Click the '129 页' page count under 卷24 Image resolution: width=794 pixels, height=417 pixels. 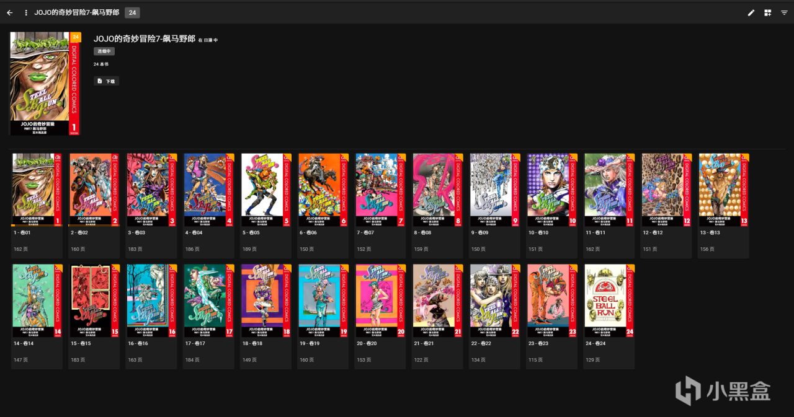point(592,360)
